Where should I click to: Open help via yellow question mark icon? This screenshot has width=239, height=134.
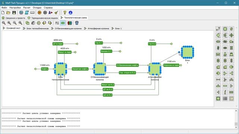[x=65, y=13]
